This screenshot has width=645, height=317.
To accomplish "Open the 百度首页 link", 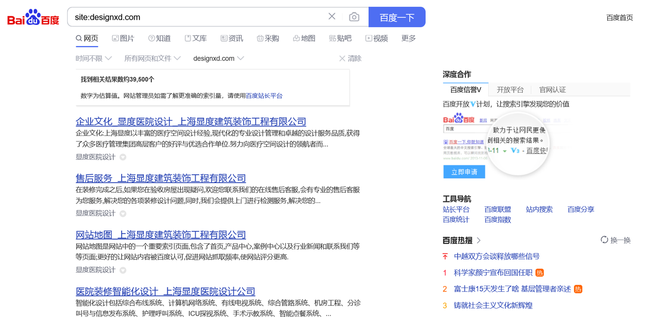I will (x=620, y=18).
